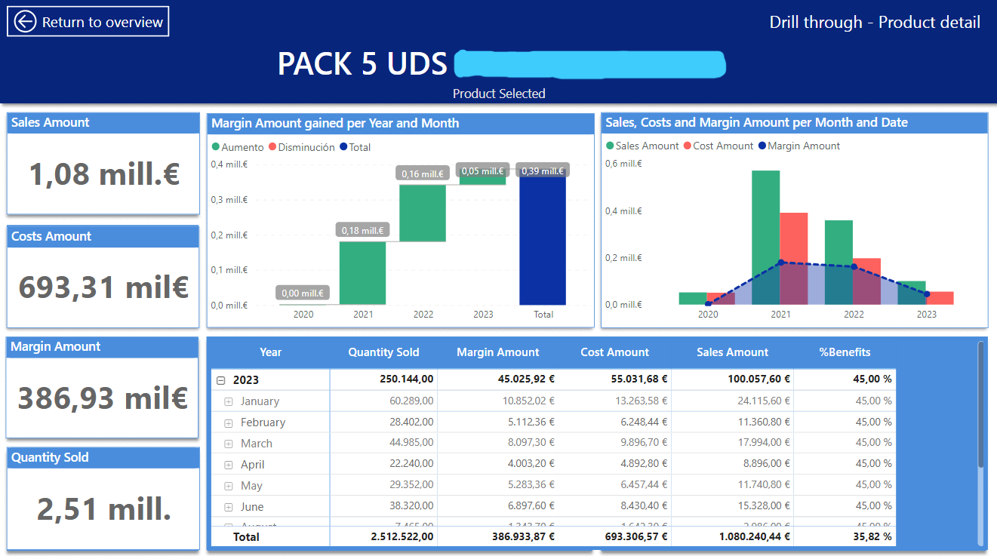Viewport: 997px width, 556px height.
Task: Expand the January row
Action: point(229,402)
